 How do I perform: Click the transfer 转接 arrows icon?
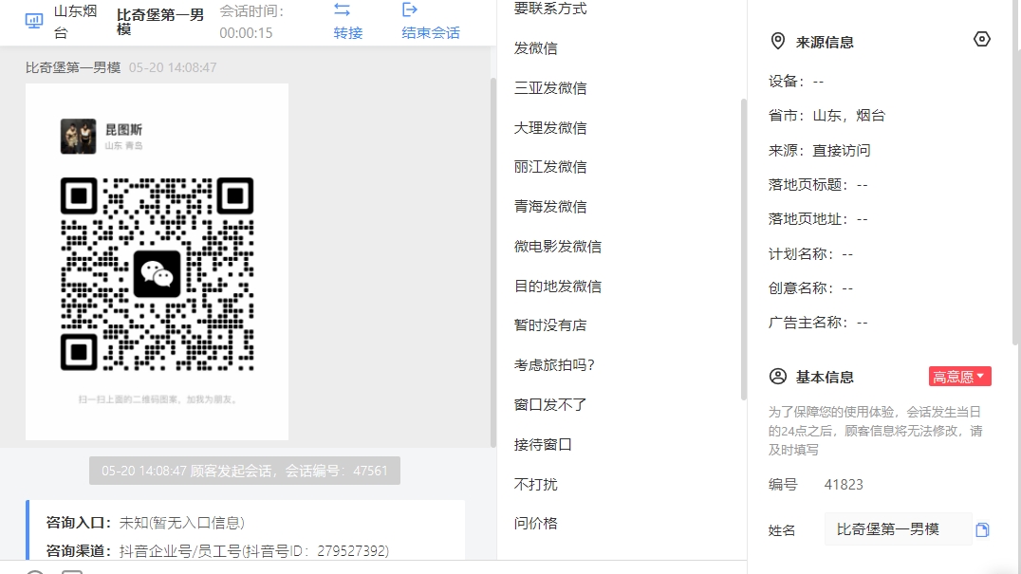coord(342,9)
